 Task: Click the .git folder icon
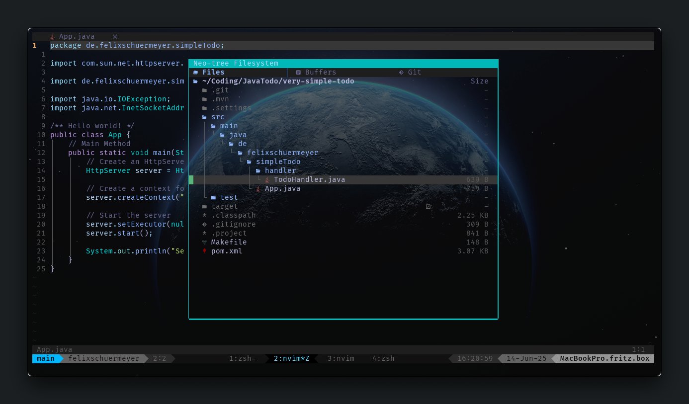tap(204, 90)
